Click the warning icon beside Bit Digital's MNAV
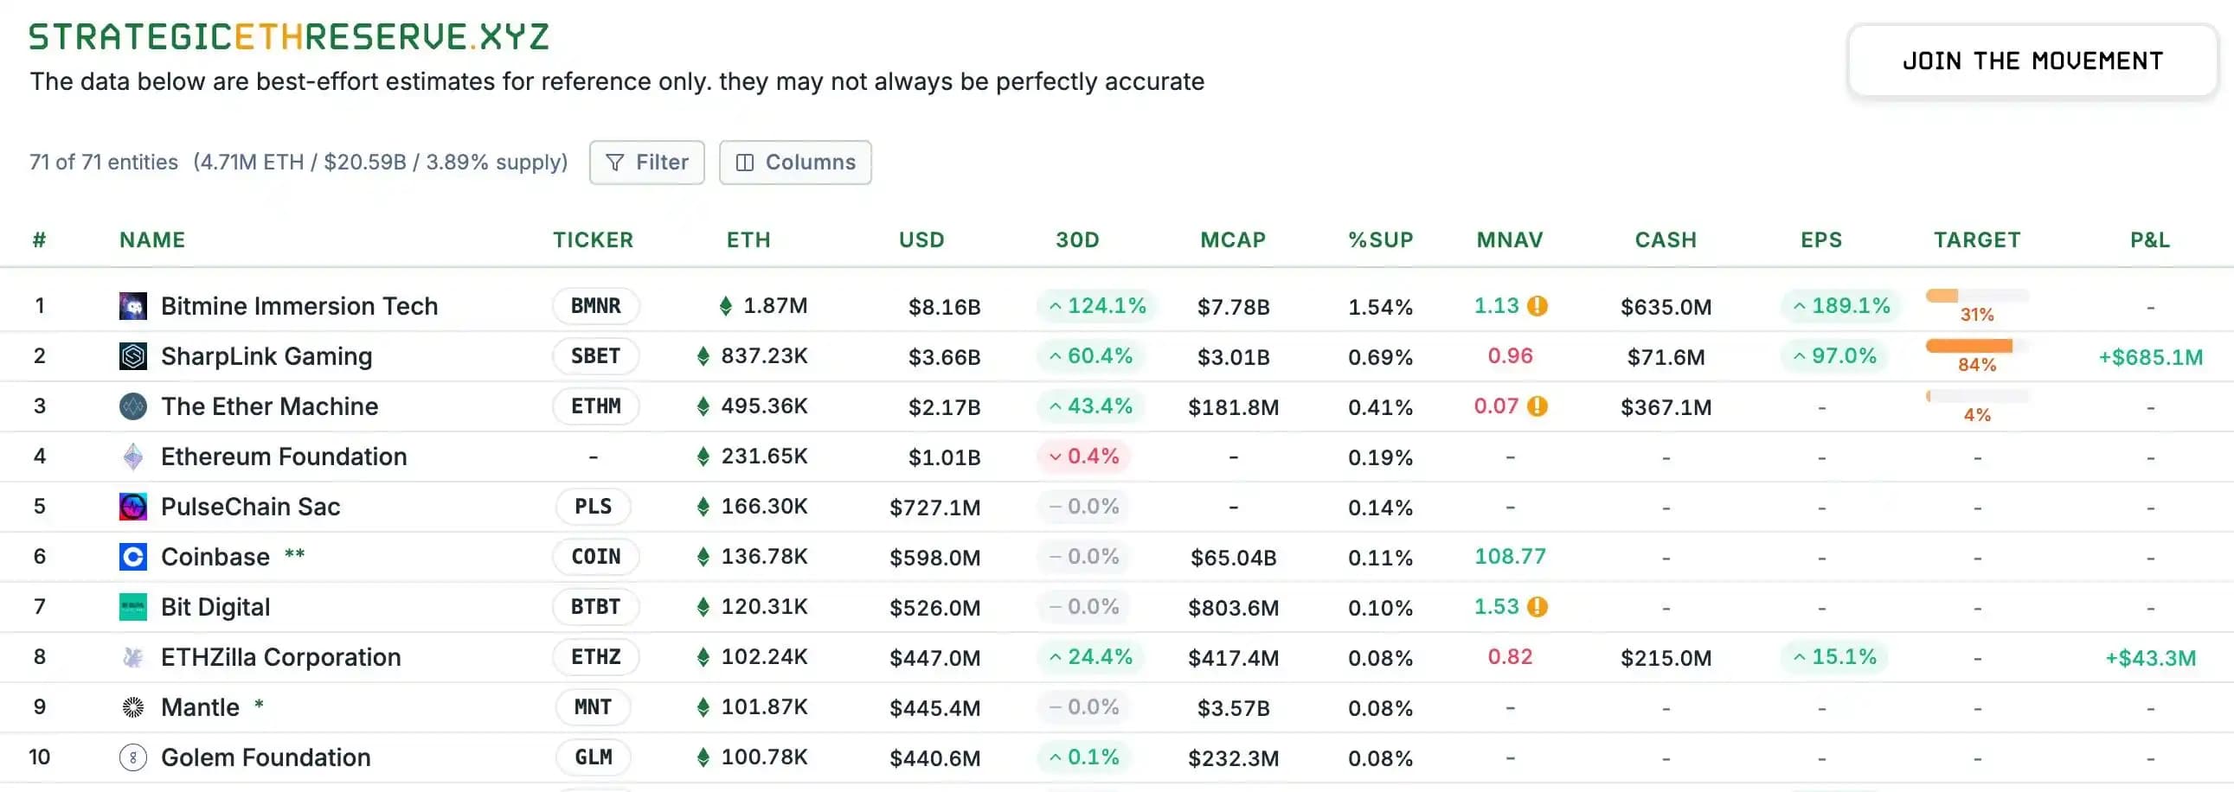2234x792 pixels. [x=1537, y=607]
